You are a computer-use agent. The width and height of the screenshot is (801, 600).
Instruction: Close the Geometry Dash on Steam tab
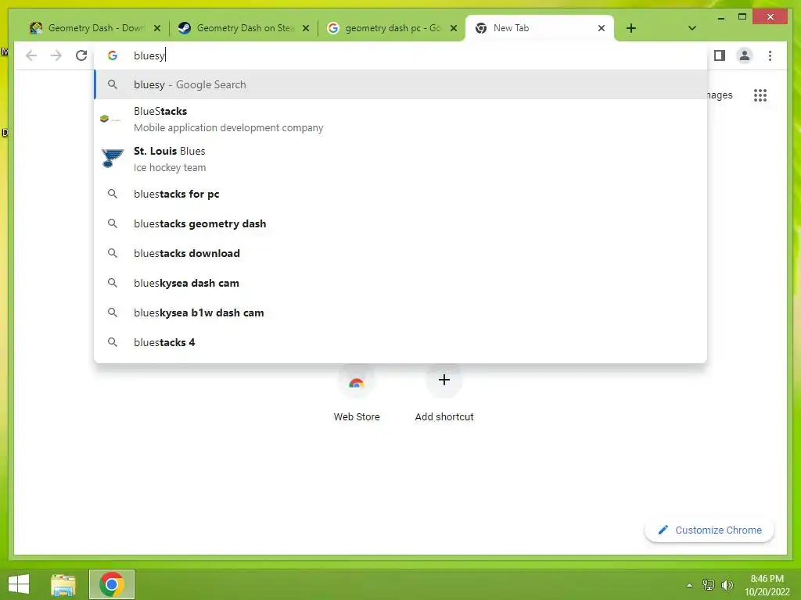tap(306, 28)
